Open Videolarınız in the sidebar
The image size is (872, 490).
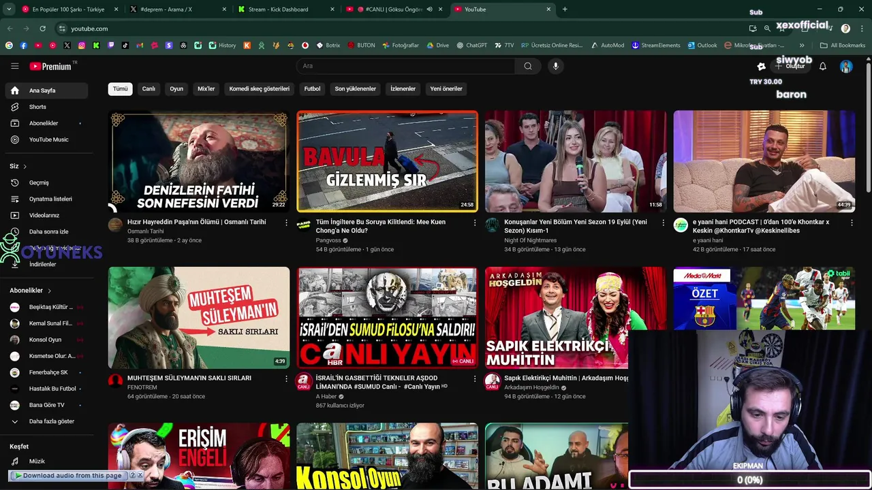pyautogui.click(x=44, y=215)
